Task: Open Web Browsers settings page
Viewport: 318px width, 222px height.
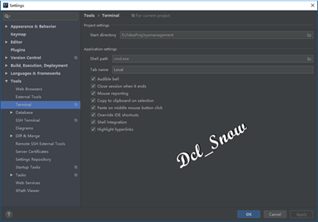Action: pyautogui.click(x=29, y=89)
